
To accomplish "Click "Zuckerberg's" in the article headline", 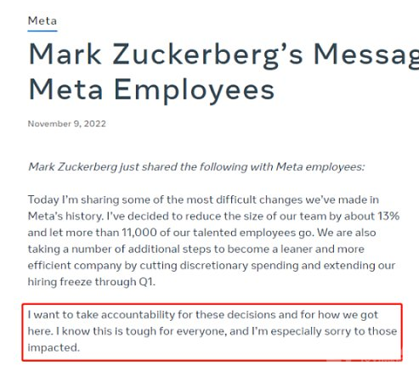I will pos(208,55).
